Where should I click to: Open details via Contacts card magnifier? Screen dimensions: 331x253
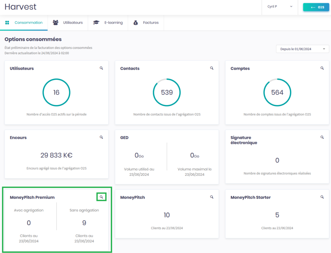pyautogui.click(x=212, y=68)
